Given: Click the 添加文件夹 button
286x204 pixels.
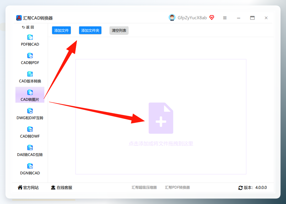Looking at the screenshot, I should (x=90, y=30).
